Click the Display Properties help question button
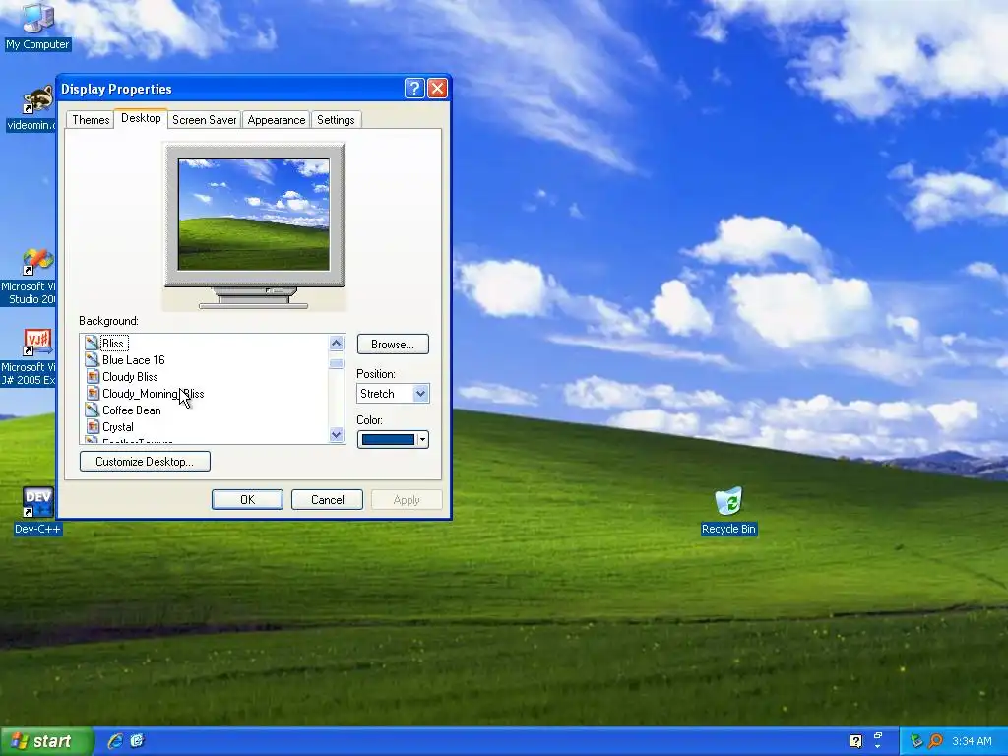 pyautogui.click(x=414, y=88)
